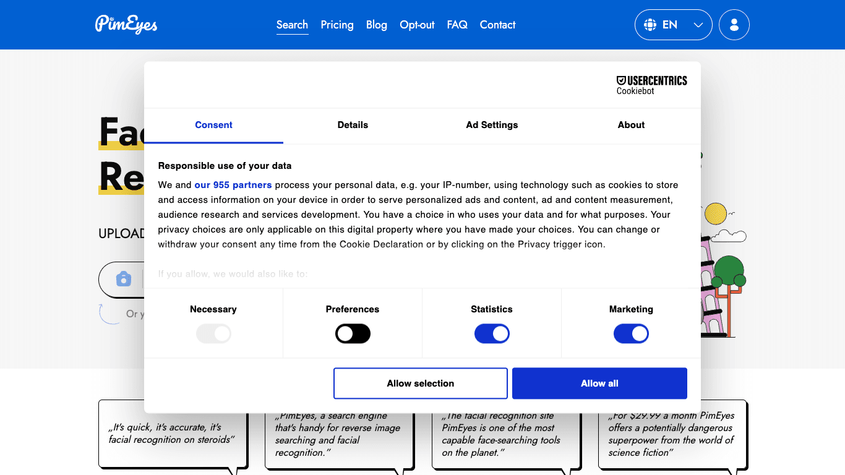This screenshot has height=475, width=845.
Task: Open the Opt-out page
Action: pos(417,25)
